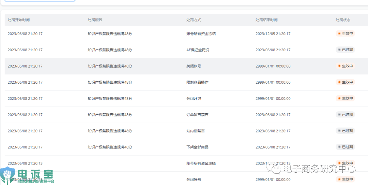The height and width of the screenshot is (185, 368).
Task: Select the 处罚方式 column header
Action: pyautogui.click(x=194, y=20)
